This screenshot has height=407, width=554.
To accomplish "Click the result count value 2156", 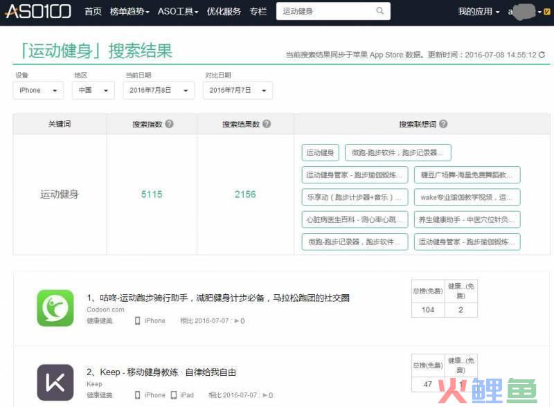I will click(x=245, y=195).
